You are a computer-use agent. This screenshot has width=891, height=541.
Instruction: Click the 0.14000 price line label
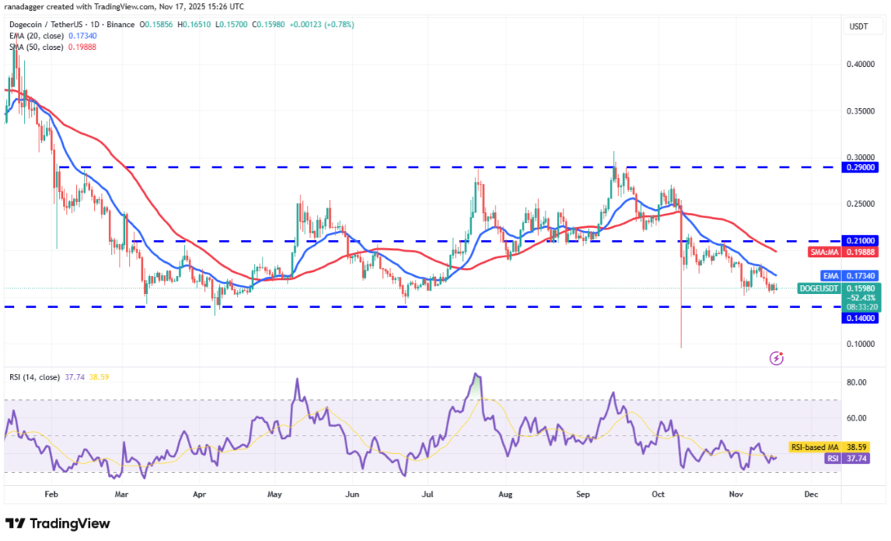pos(860,318)
